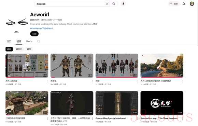This screenshot has height=126, width=198.
Task: Open the 0:37 waterfall landscape thumbnail
Action: point(162,66)
